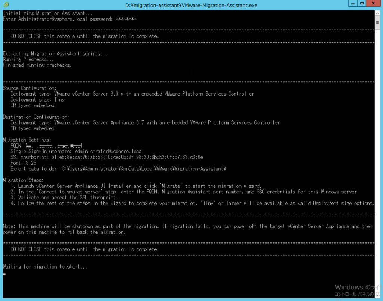Click the Single Sign-On username line
Screen dimensions: 383x301
[77, 152]
